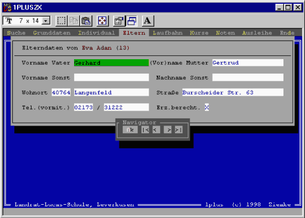Open the Suche menu
Image resolution: width=305 pixels, height=218 pixels.
click(x=16, y=33)
